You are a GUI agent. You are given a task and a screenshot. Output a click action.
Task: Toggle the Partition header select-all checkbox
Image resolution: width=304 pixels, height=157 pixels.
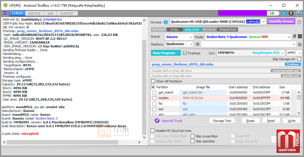pyautogui.click(x=153, y=87)
